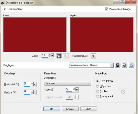Click the disabled Couleur swatch box
The image size is (138, 114).
click(123, 92)
